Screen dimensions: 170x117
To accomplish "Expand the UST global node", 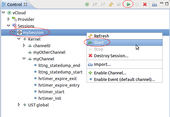I will [19, 105].
